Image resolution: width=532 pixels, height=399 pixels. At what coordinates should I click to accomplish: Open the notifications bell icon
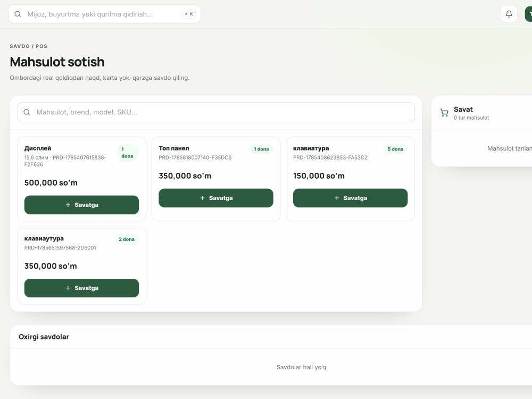click(x=509, y=14)
